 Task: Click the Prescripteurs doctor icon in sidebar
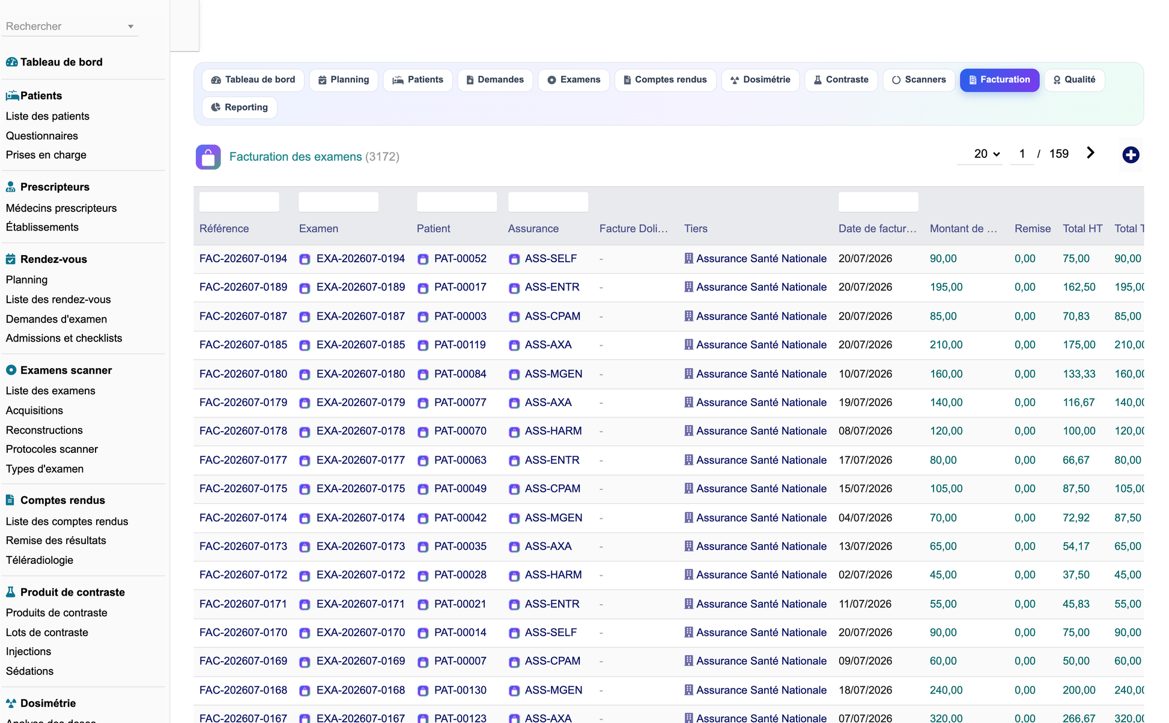pyautogui.click(x=11, y=187)
